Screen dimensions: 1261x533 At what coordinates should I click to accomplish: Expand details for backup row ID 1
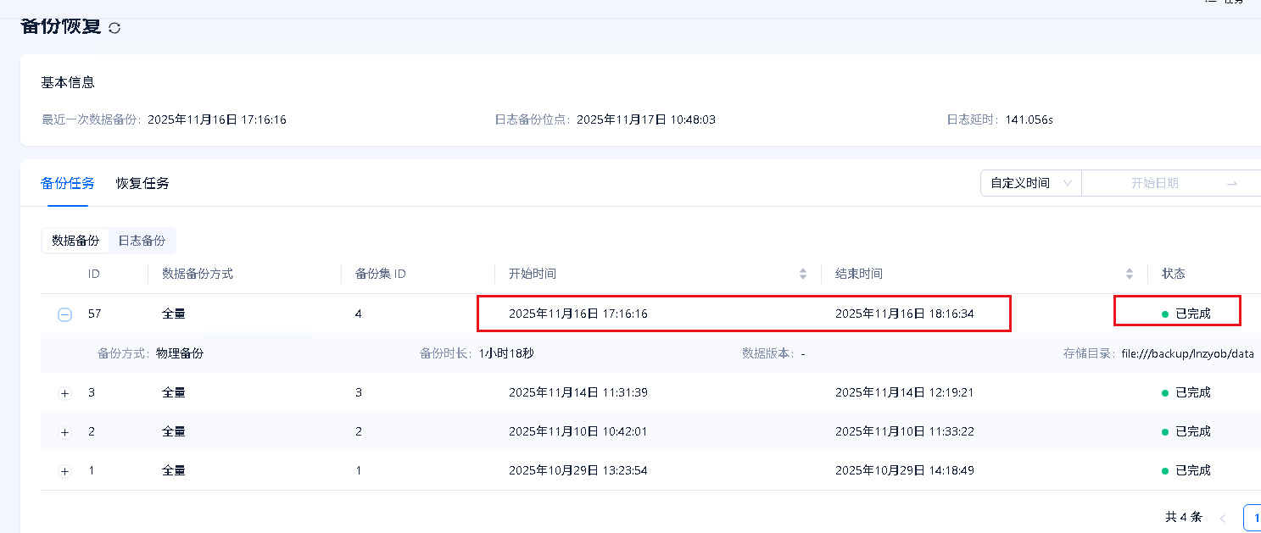coord(65,471)
